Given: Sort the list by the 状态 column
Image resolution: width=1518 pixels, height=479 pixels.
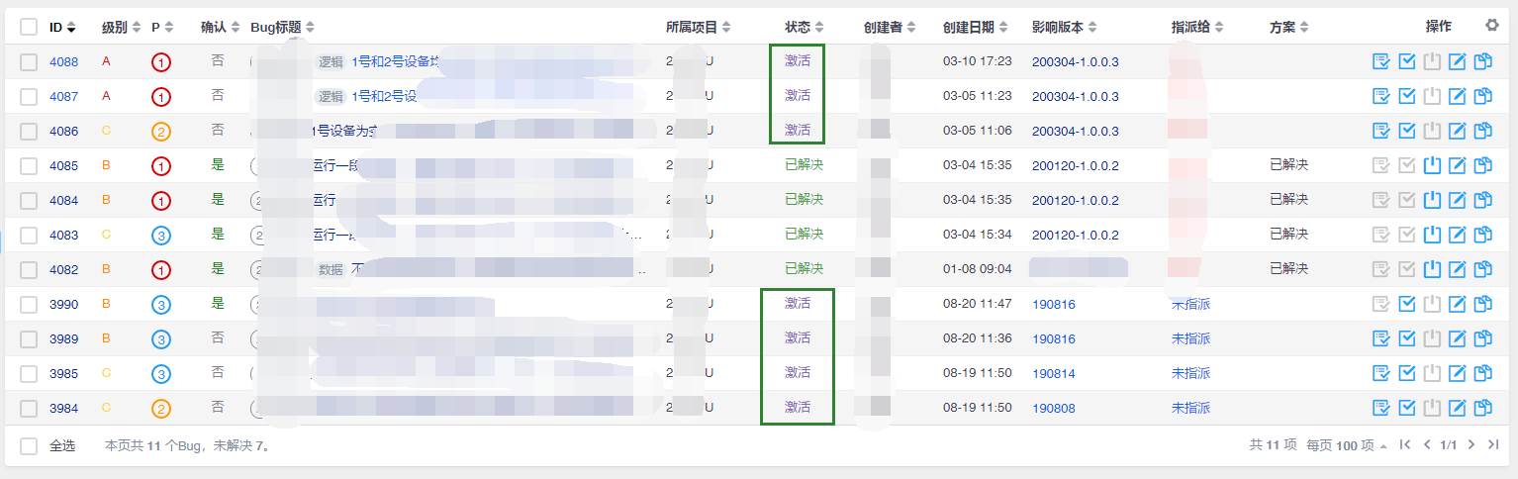Looking at the screenshot, I should (x=804, y=28).
